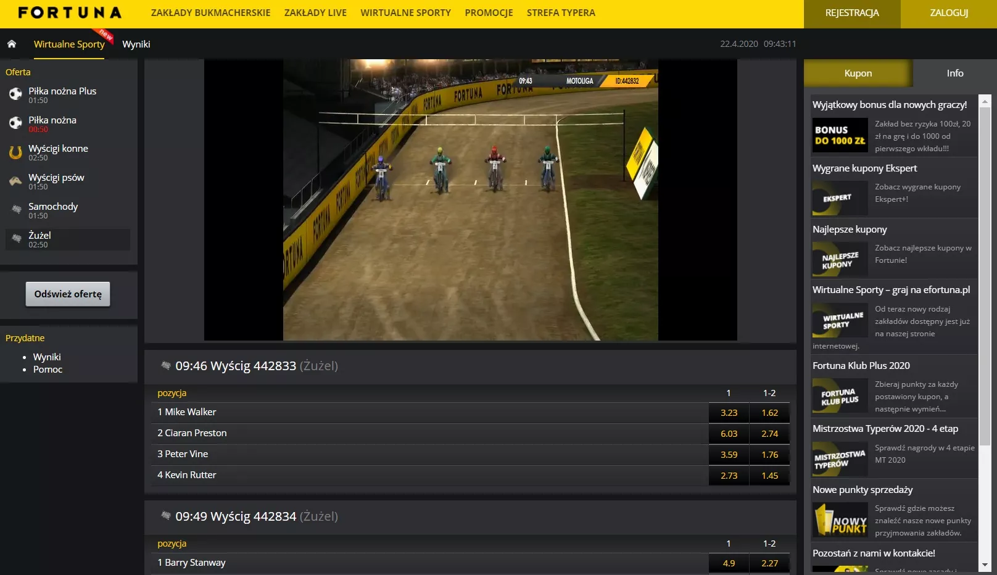Go to the Wyniki tab
This screenshot has height=575, width=997.
pos(136,44)
